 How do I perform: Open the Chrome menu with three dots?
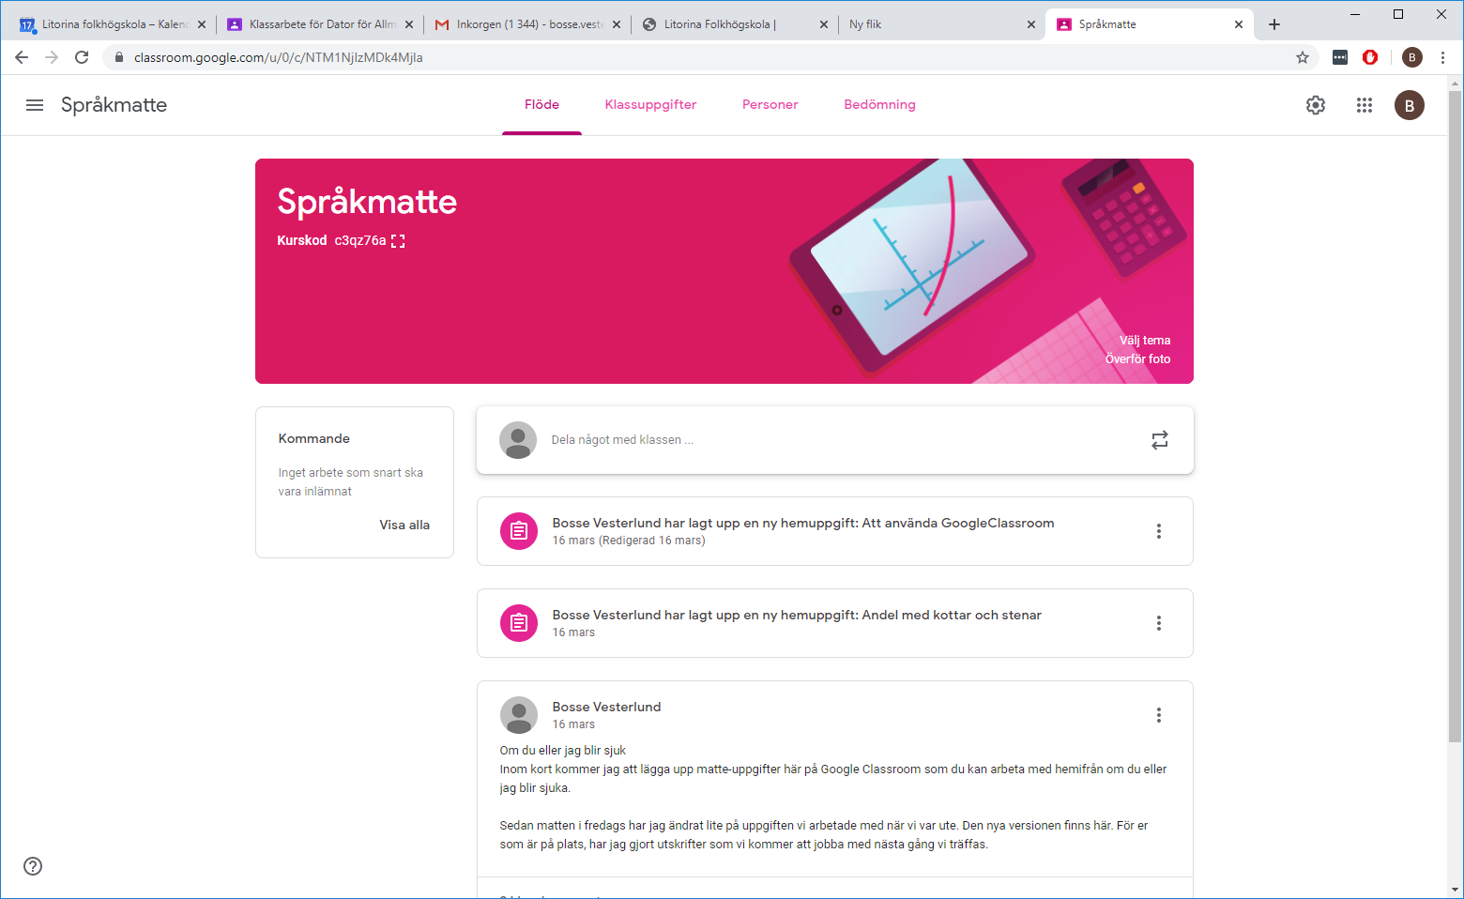tap(1442, 57)
